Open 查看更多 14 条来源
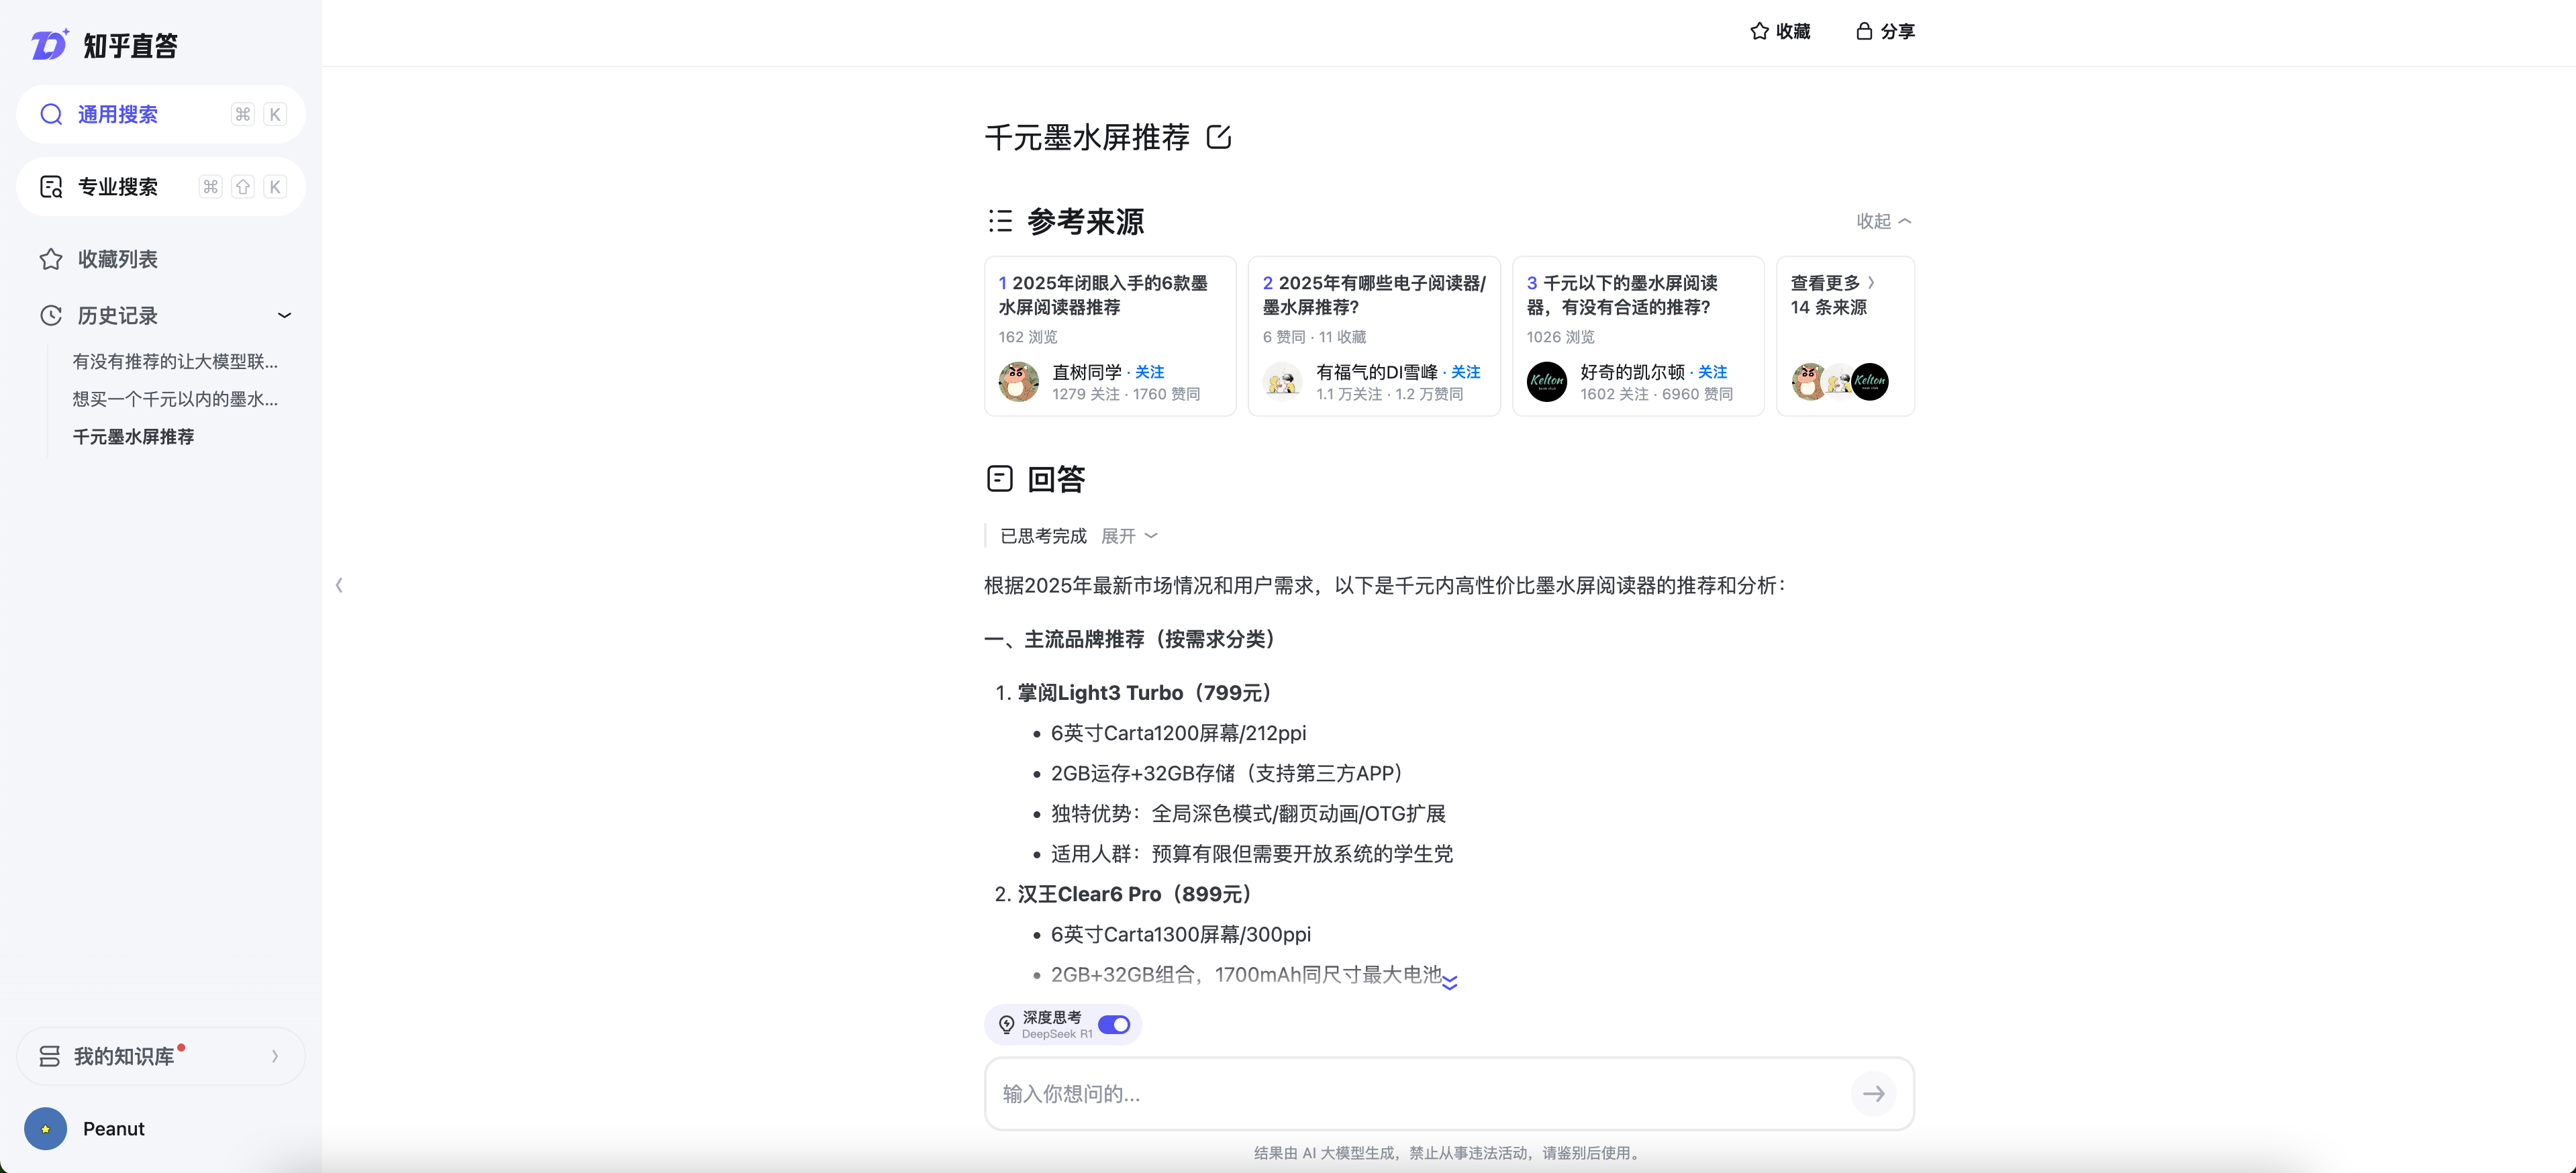Image resolution: width=2576 pixels, height=1173 pixels. coord(1845,336)
